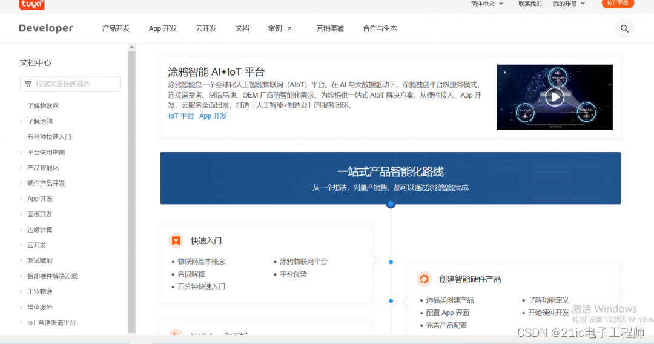Expand the 了解涂鸦 sidebar item

[x=21, y=121]
